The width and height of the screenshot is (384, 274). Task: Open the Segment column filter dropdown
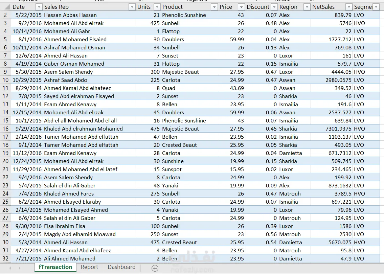pos(376,7)
